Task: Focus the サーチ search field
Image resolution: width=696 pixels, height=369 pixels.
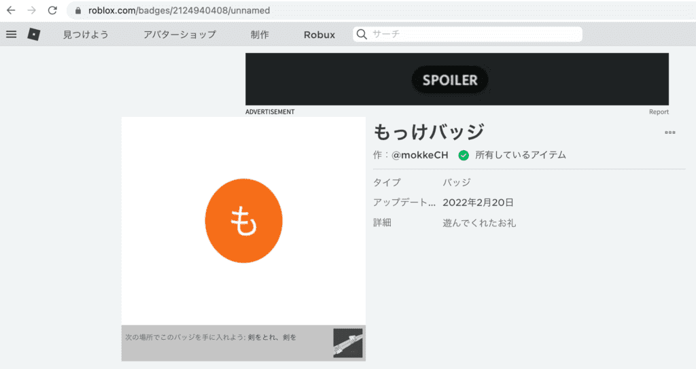Action: 472,34
